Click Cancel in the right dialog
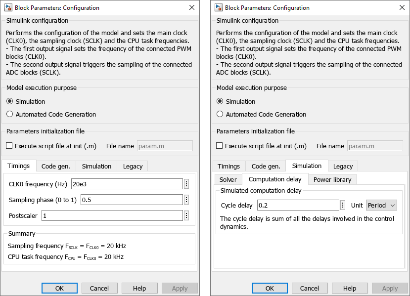The width and height of the screenshot is (410, 296). tap(310, 288)
